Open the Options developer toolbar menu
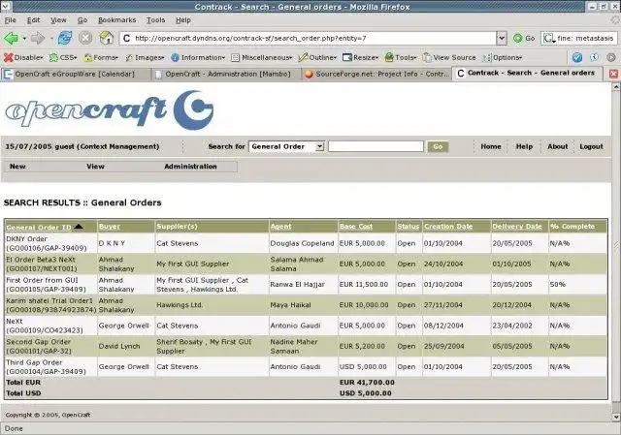The image size is (621, 435). pyautogui.click(x=503, y=58)
